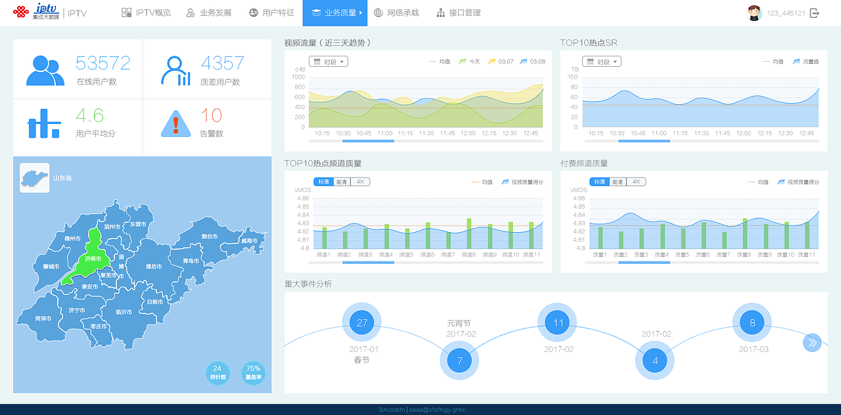
Task: Click the logout icon next to 123_445121
Action: pyautogui.click(x=815, y=13)
